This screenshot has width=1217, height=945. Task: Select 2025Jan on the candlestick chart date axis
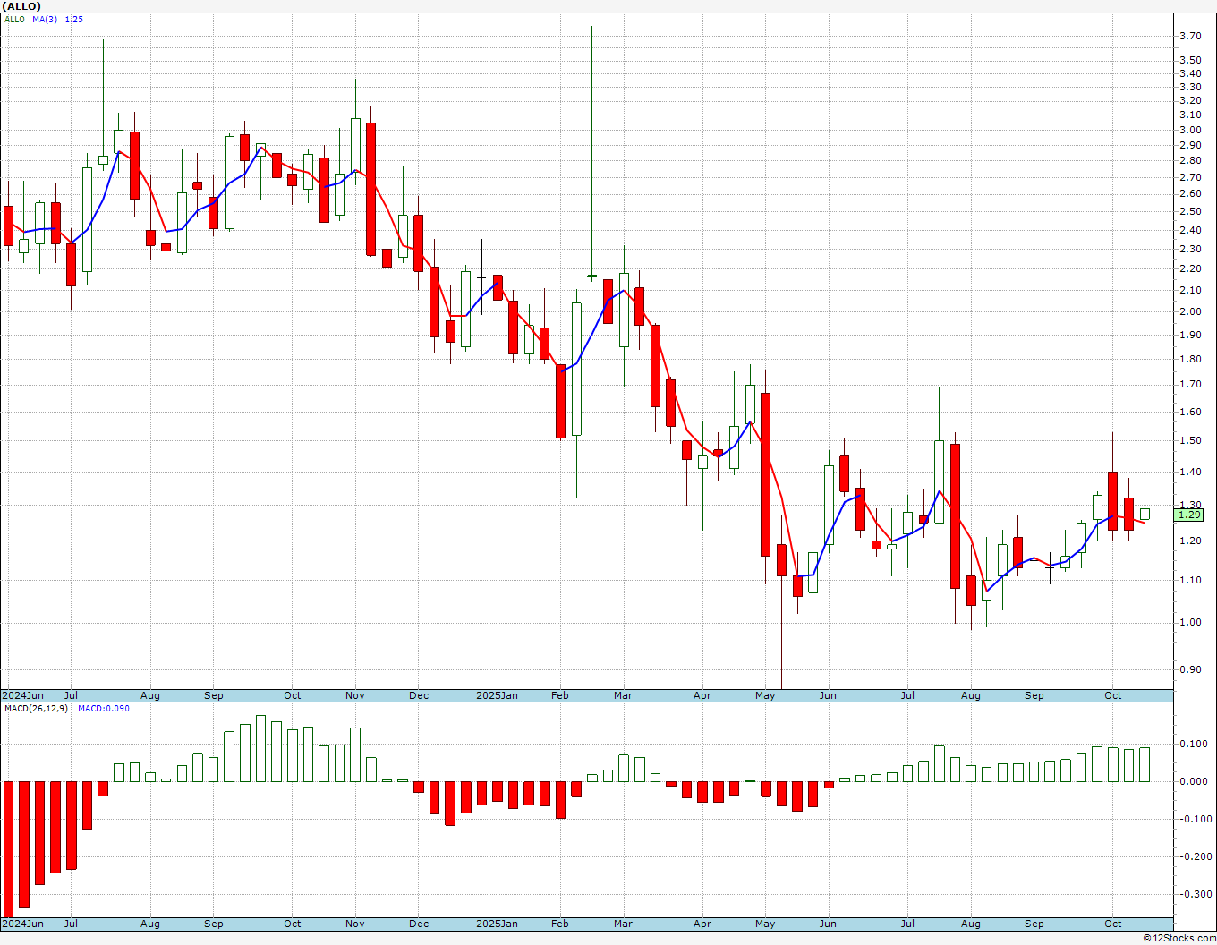497,695
